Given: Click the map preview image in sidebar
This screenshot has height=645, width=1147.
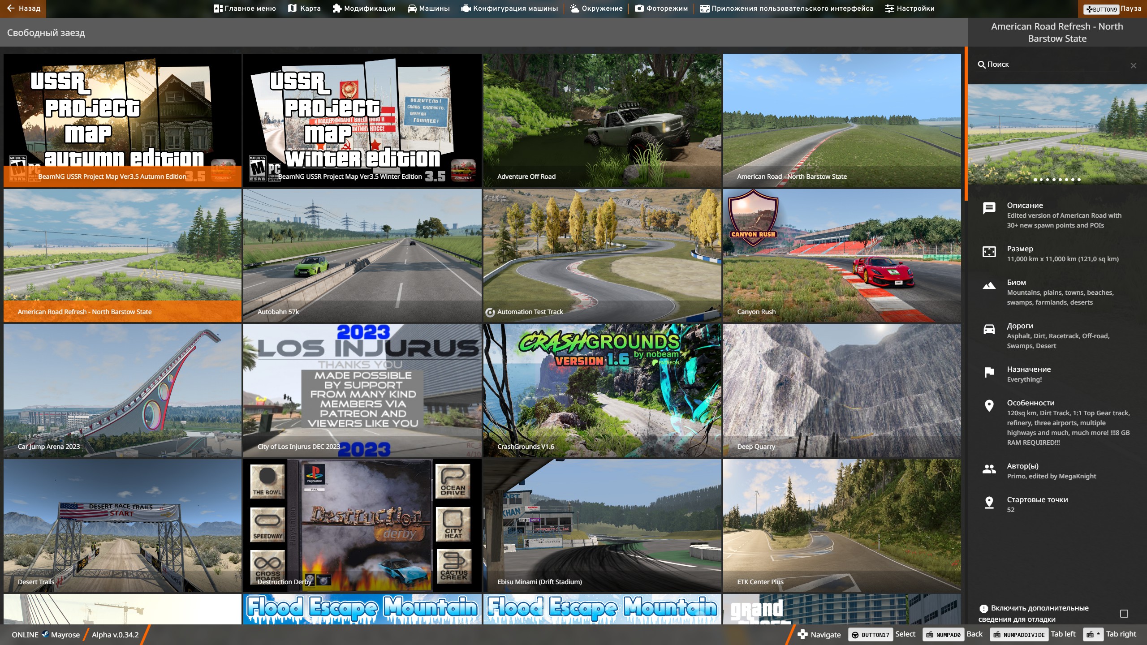Looking at the screenshot, I should 1057,133.
